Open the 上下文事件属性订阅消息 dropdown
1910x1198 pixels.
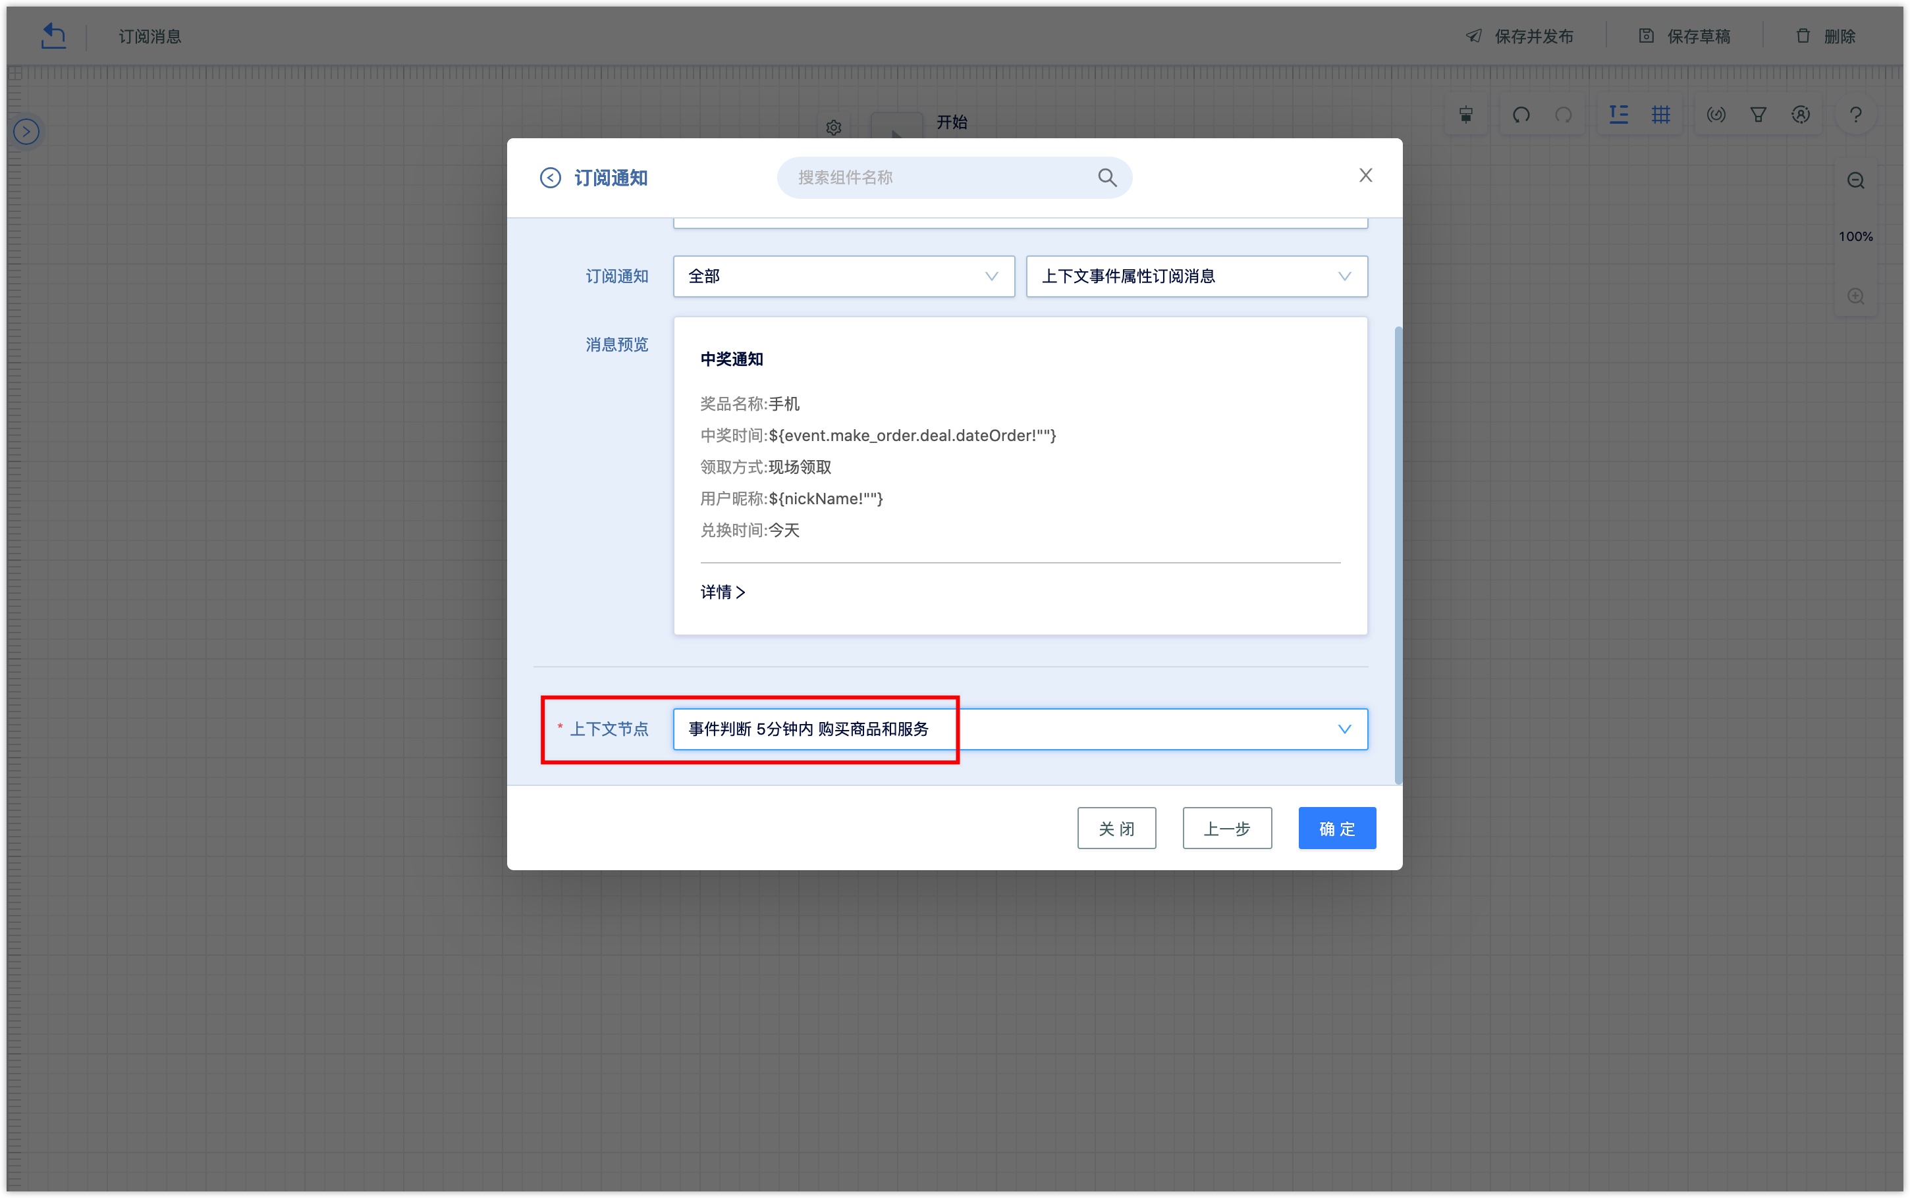(1196, 276)
